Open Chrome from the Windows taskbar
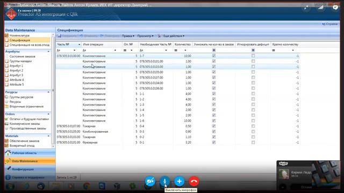Viewport: 344px width, 193px height. (87, 186)
